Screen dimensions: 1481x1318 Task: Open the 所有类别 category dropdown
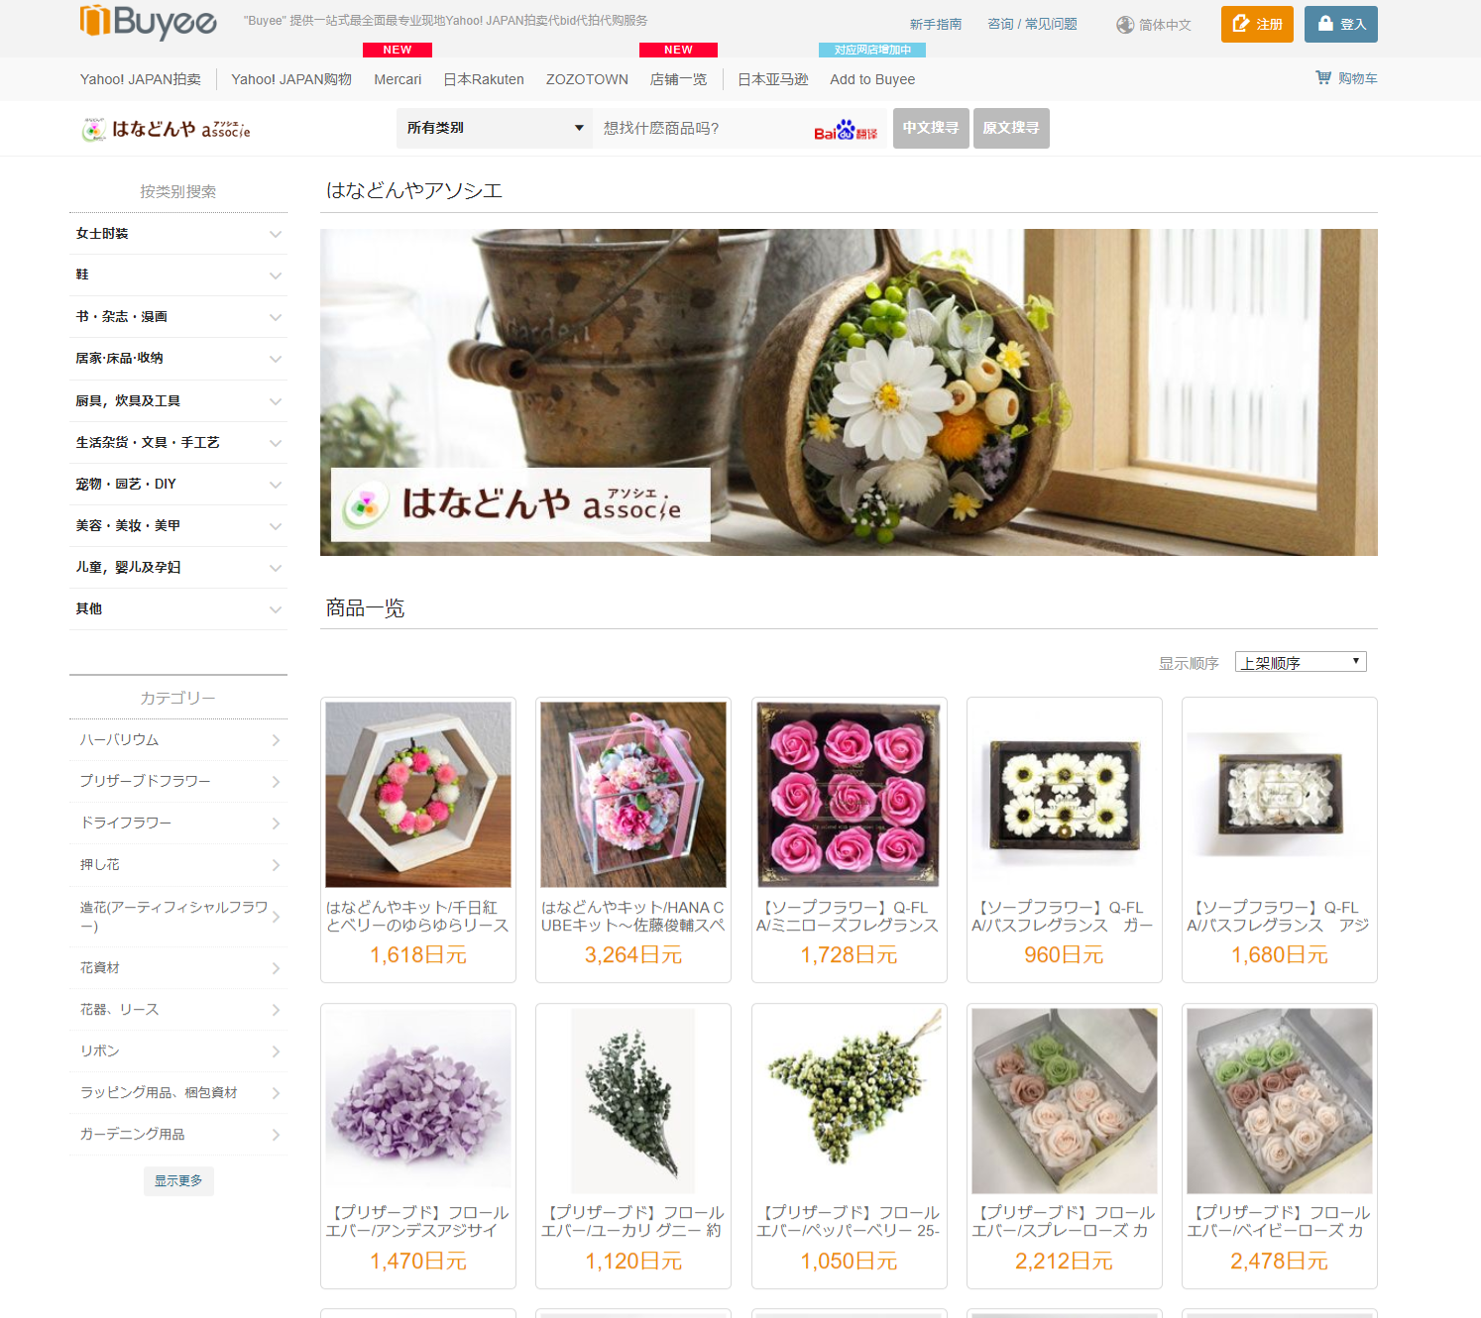coord(495,128)
